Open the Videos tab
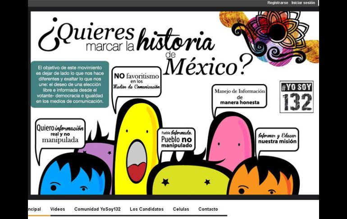This screenshot has width=347, height=219. 58,209
